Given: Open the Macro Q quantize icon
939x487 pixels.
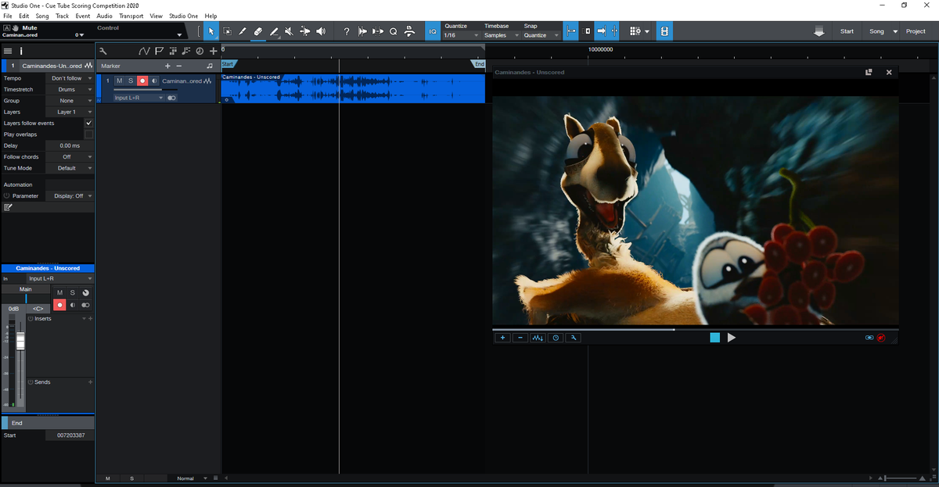Looking at the screenshot, I should [394, 31].
